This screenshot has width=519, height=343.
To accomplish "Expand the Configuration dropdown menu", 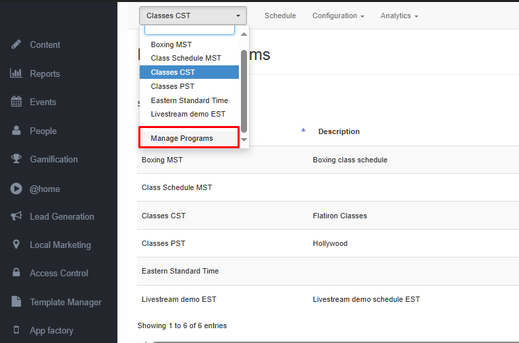I will coord(338,15).
